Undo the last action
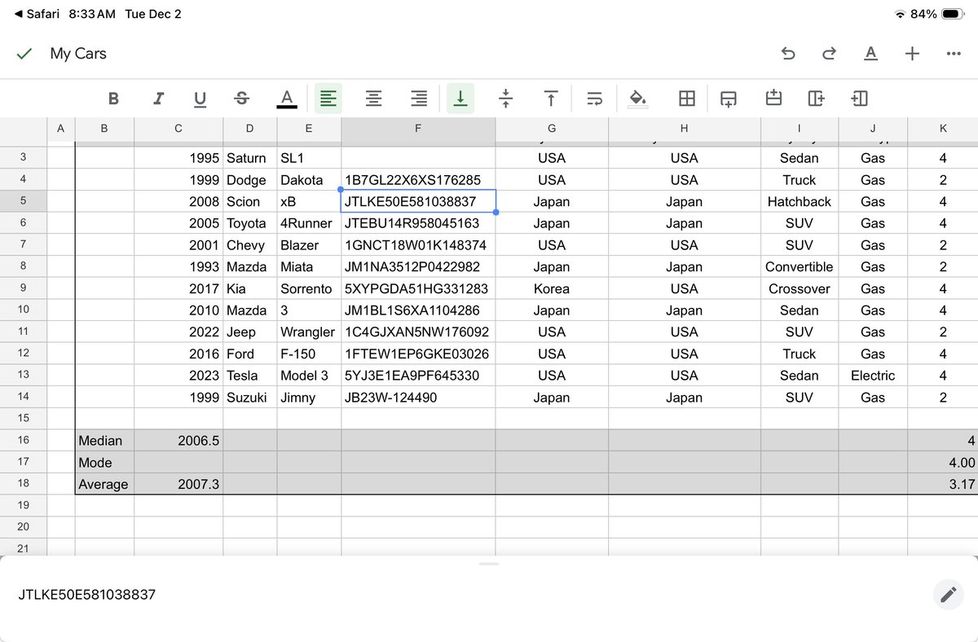Image resolution: width=978 pixels, height=642 pixels. pyautogui.click(x=788, y=54)
